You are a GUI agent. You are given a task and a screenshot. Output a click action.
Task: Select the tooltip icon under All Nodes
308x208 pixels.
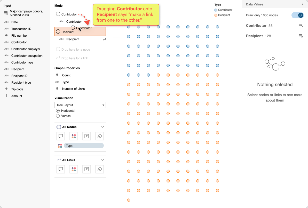[x=60, y=136]
